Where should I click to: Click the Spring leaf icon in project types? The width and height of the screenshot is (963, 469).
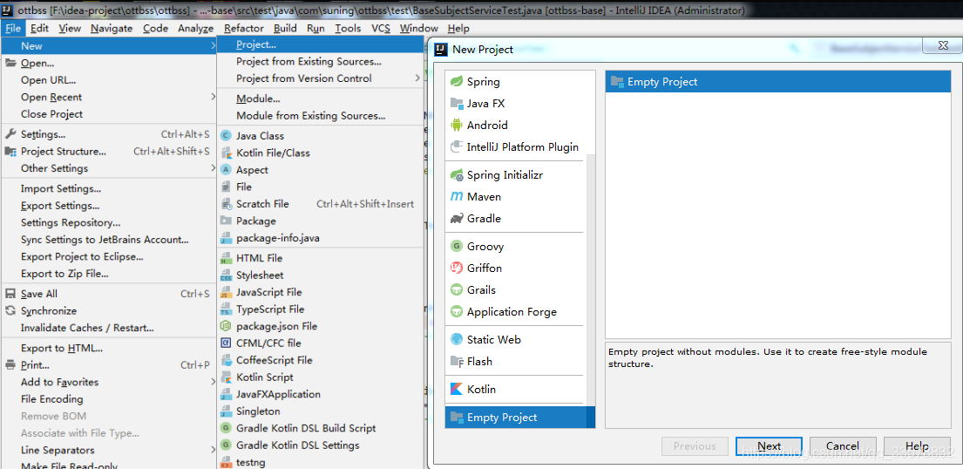point(457,82)
